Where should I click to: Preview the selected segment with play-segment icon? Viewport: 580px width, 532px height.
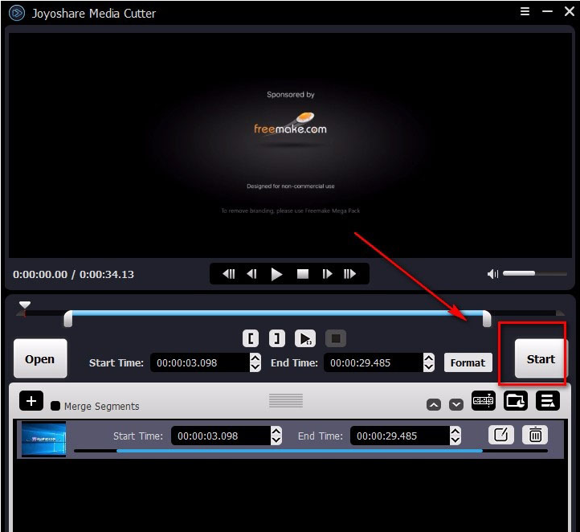[x=305, y=338]
